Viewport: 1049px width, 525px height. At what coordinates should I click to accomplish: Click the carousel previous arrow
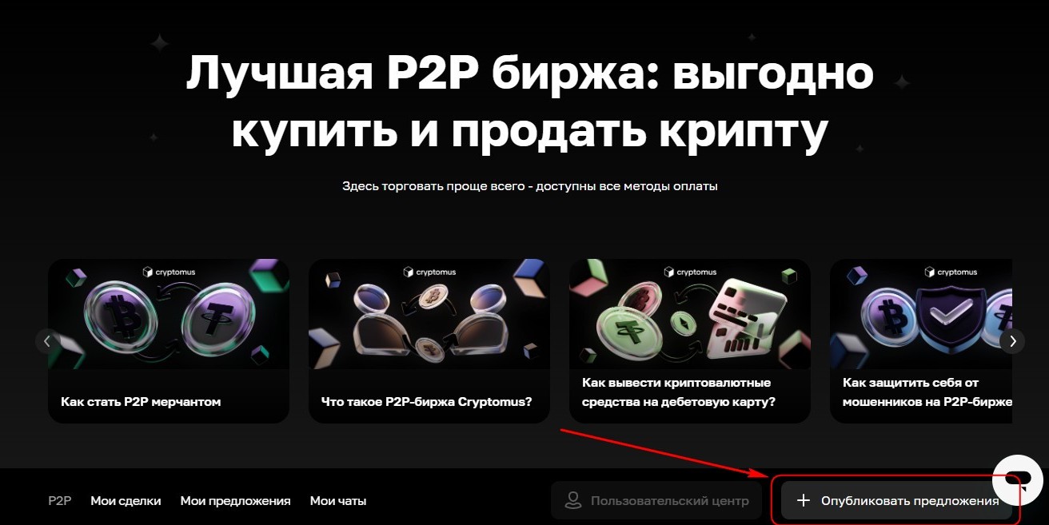47,341
